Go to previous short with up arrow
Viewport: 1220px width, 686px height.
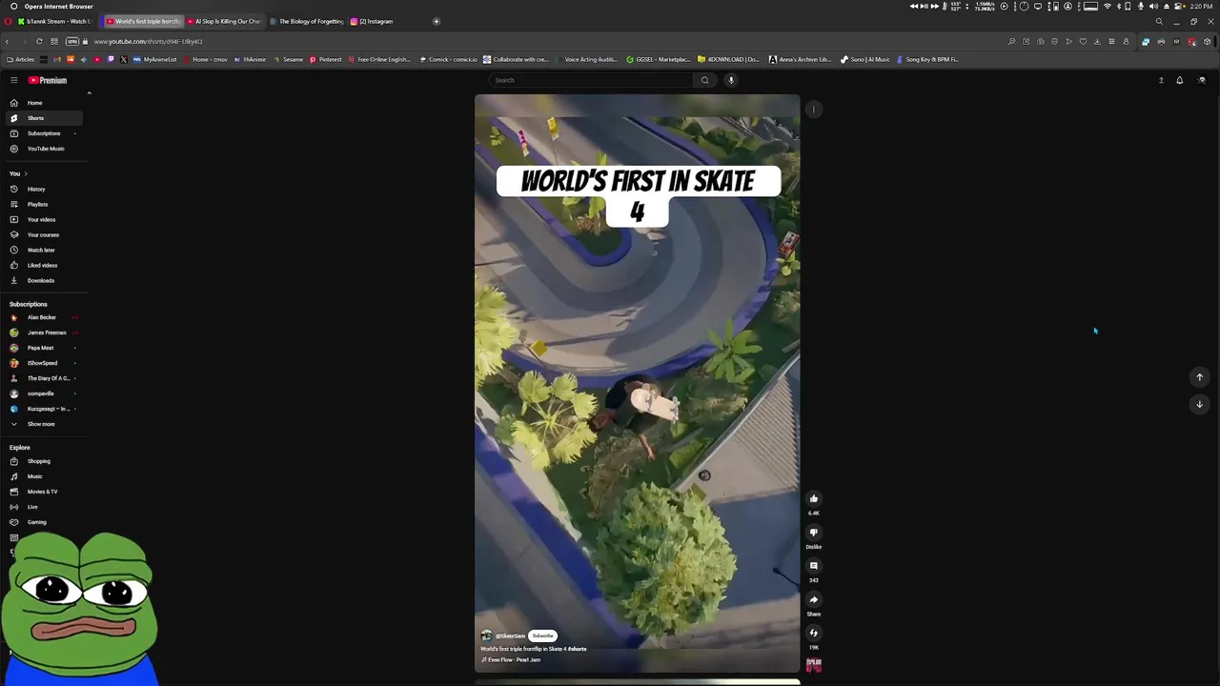point(1199,377)
